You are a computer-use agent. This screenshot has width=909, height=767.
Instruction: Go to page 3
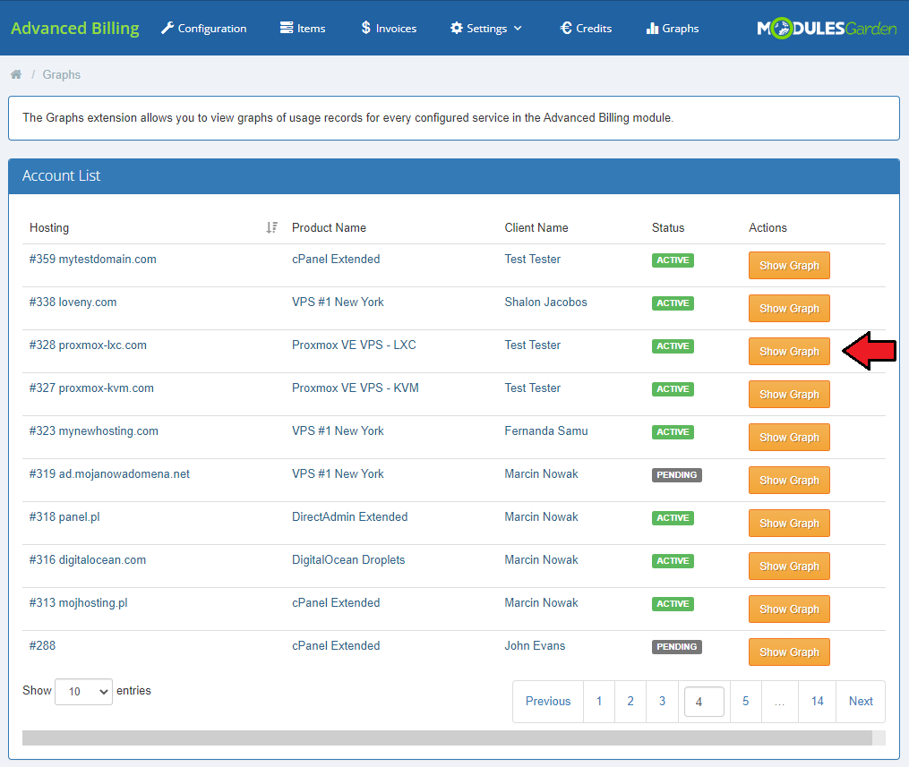point(662,702)
